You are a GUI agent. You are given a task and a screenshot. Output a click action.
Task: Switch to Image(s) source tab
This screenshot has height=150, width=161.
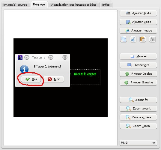(x=15, y=5)
